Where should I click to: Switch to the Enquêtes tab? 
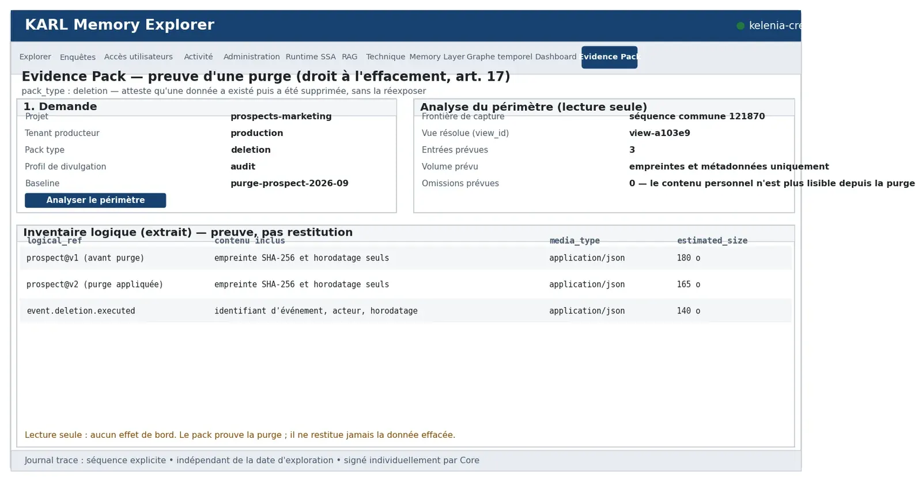pyautogui.click(x=78, y=57)
